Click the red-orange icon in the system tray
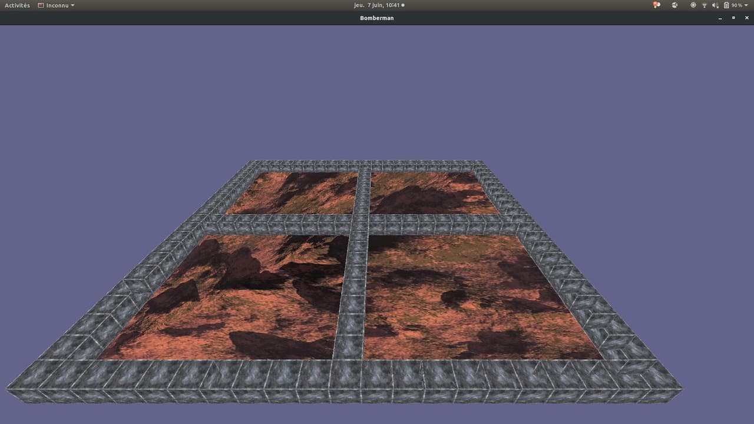The image size is (754, 424). 657,5
